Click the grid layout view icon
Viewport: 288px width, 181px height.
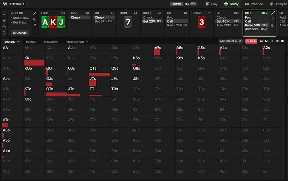pos(277,41)
